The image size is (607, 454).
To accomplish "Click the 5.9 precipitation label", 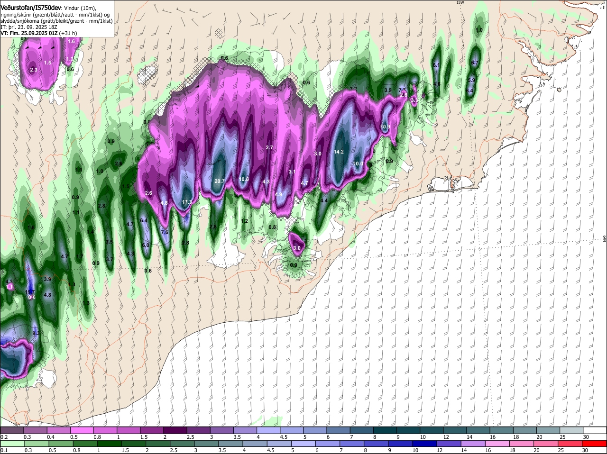I will click(471, 80).
